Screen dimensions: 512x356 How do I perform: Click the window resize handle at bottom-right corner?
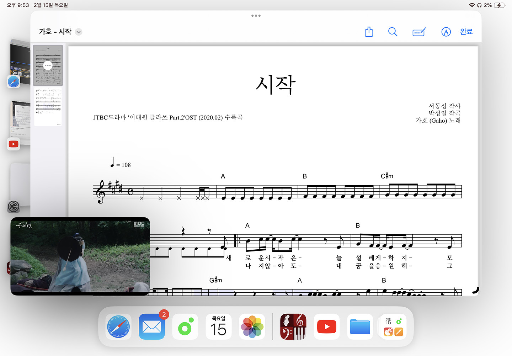click(476, 290)
